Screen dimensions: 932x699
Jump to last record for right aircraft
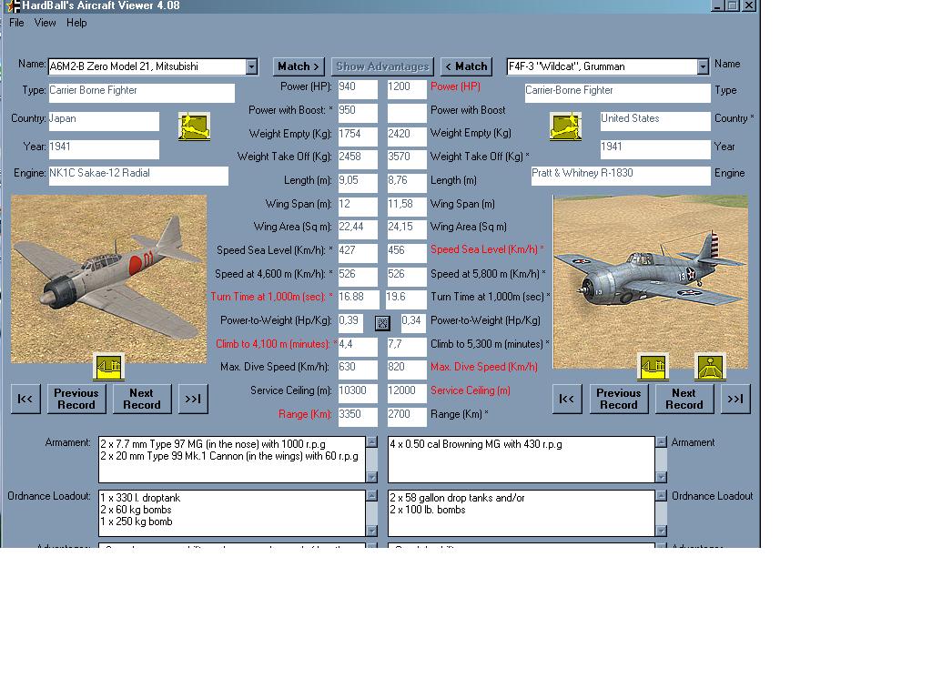point(735,399)
